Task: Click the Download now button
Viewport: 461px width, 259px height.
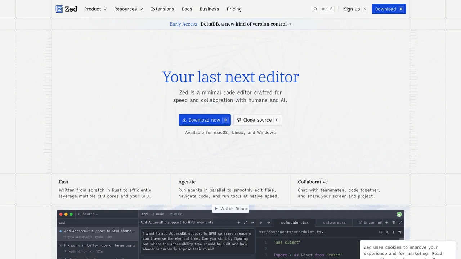Action: click(205, 120)
